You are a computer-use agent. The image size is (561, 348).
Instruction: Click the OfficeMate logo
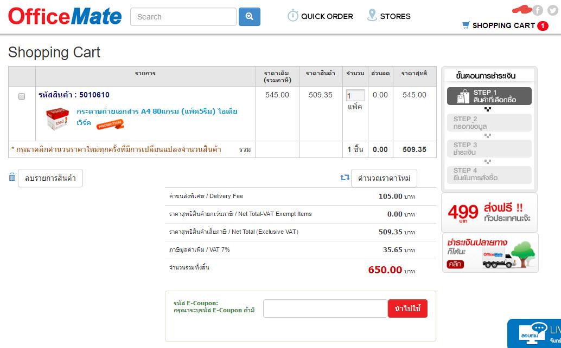click(65, 16)
